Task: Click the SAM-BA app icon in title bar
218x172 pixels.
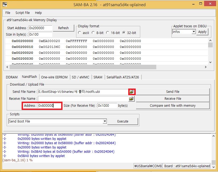Action: pyautogui.click(x=5, y=5)
